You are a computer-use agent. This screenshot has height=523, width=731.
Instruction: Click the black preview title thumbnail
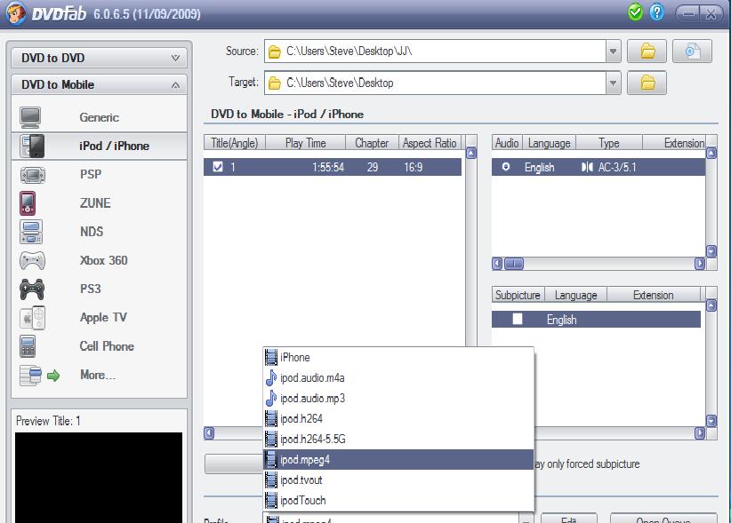point(99,478)
